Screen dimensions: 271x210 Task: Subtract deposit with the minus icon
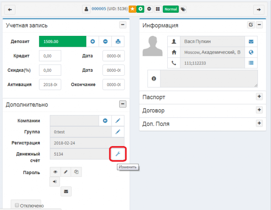pyautogui.click(x=105, y=42)
